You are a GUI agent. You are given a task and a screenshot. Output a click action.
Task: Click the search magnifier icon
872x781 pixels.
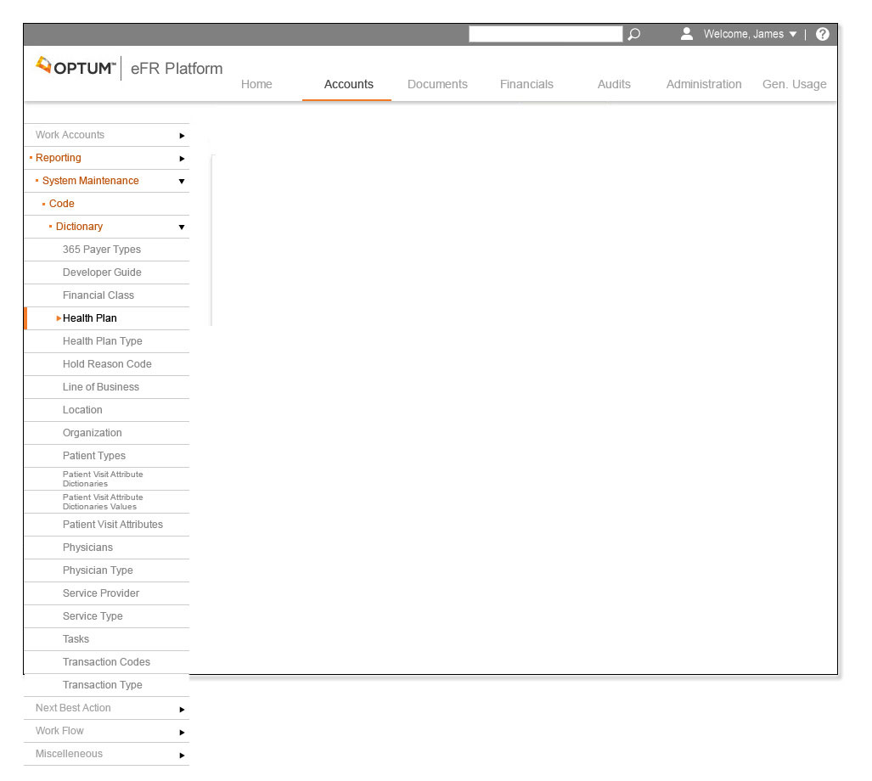[633, 35]
